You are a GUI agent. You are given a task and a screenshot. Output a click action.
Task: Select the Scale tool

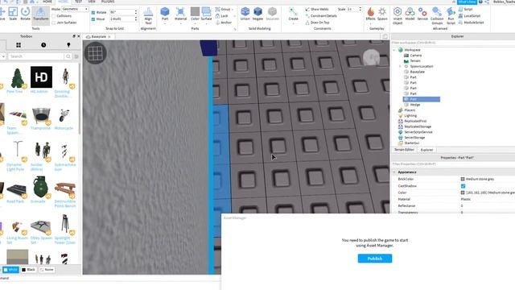pyautogui.click(x=13, y=14)
